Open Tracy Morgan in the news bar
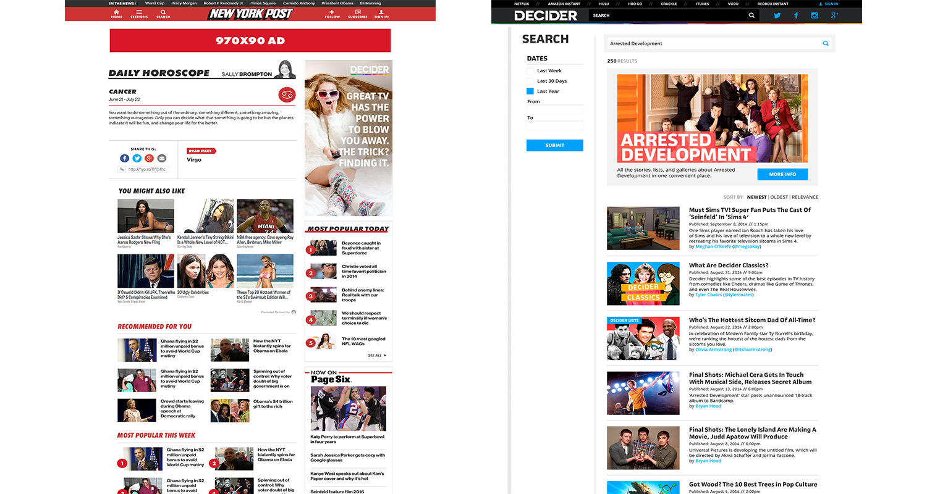927x494 pixels. [x=184, y=3]
